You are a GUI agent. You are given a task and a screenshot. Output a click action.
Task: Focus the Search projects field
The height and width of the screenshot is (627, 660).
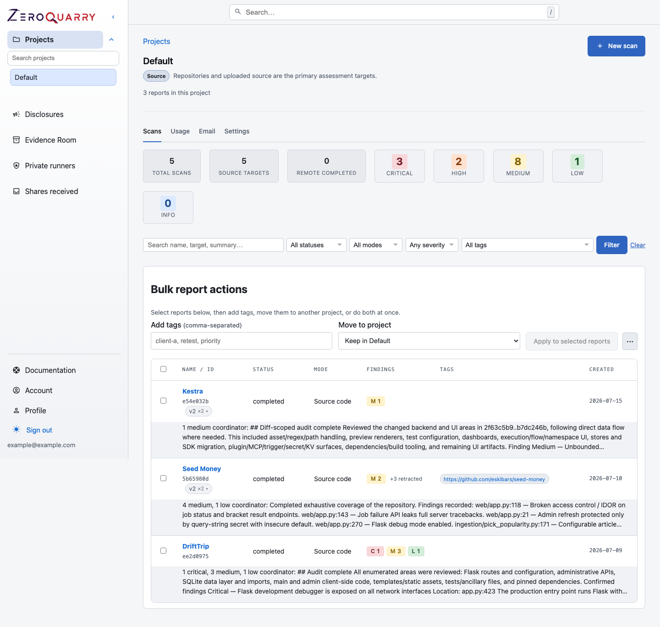pos(63,58)
